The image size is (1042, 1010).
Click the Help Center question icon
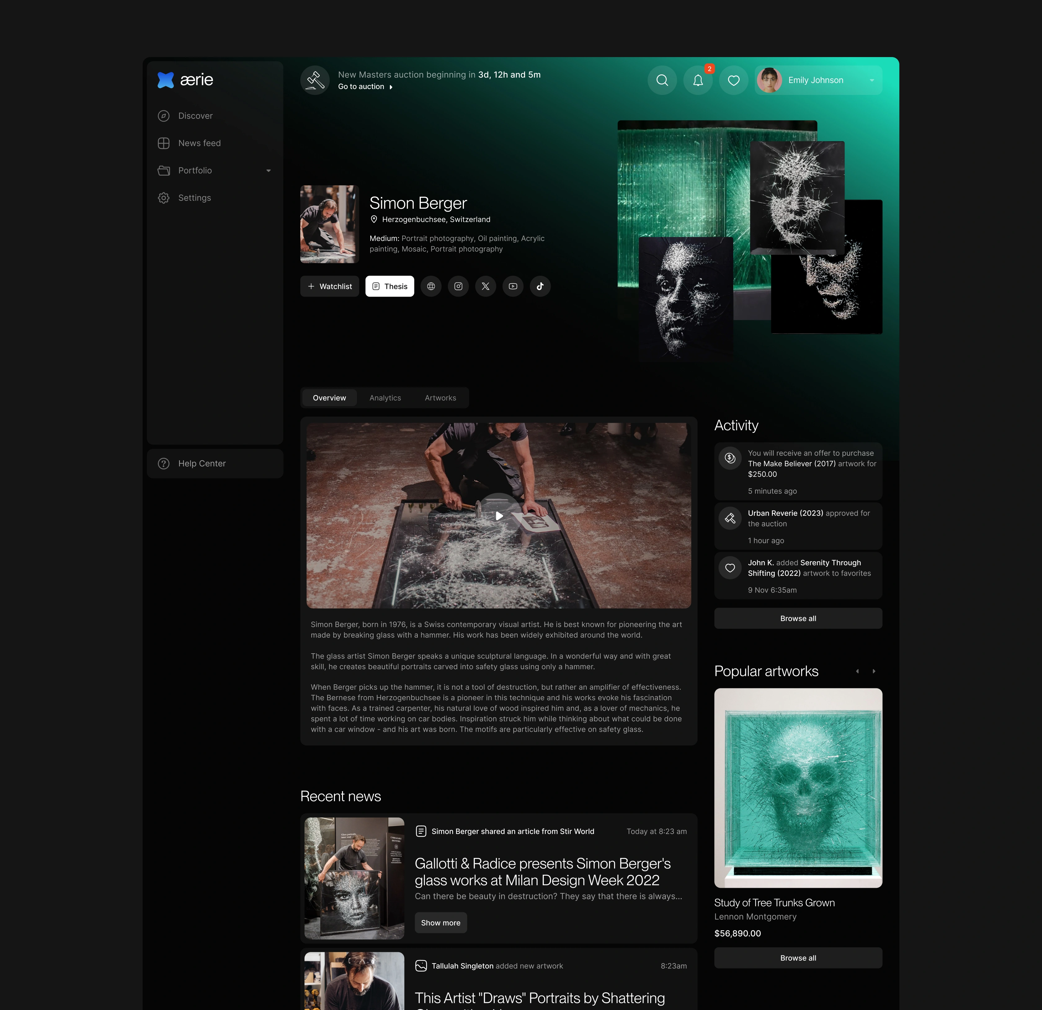(x=164, y=464)
